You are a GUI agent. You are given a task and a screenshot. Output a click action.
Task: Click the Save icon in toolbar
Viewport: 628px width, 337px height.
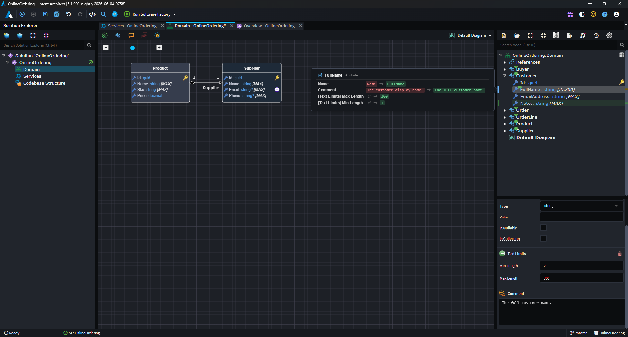(45, 14)
